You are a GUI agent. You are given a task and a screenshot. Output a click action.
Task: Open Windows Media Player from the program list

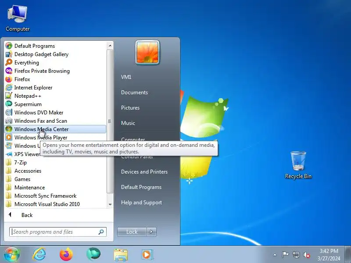click(x=55, y=138)
